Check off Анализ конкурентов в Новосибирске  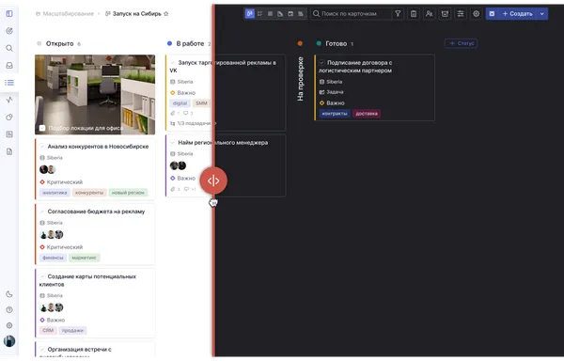pyautogui.click(x=42, y=146)
